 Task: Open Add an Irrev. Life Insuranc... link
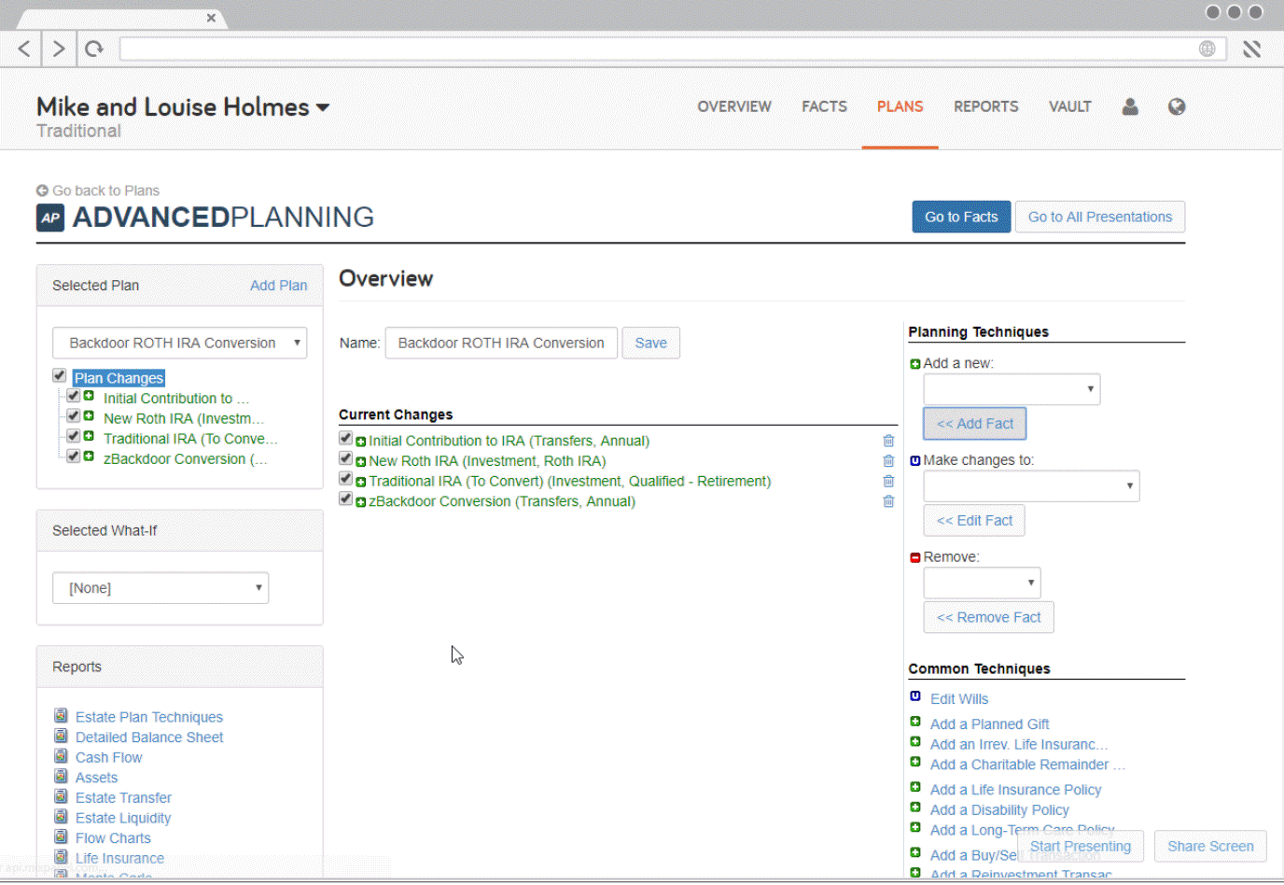pyautogui.click(x=1019, y=744)
